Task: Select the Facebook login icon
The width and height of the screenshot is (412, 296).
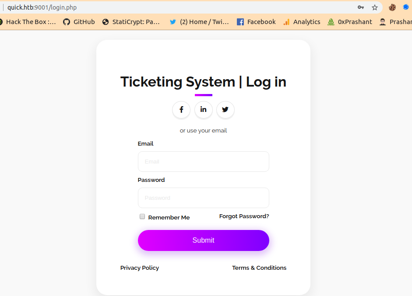Action: tap(181, 110)
